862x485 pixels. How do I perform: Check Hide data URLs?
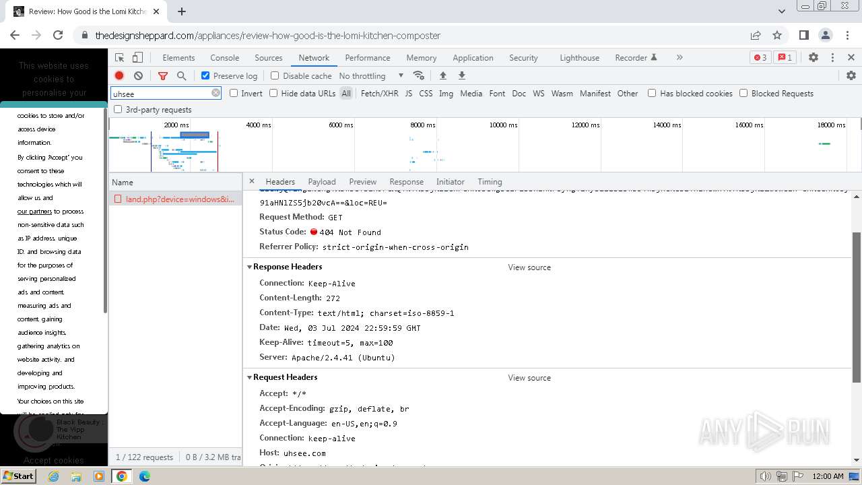(273, 93)
